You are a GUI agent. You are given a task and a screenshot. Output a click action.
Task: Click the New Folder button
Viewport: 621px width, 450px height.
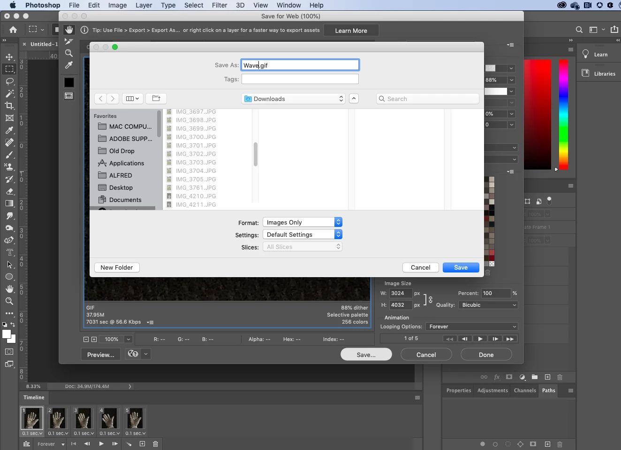pos(117,267)
